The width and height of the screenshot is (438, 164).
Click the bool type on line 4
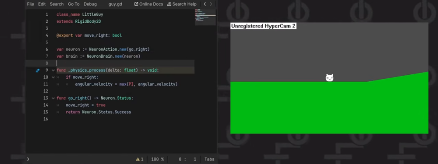pyautogui.click(x=117, y=35)
